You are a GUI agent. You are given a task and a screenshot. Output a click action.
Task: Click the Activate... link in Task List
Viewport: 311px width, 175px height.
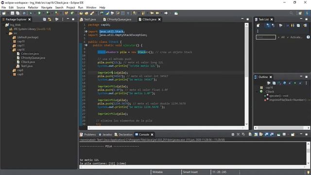pyautogui.click(x=296, y=37)
